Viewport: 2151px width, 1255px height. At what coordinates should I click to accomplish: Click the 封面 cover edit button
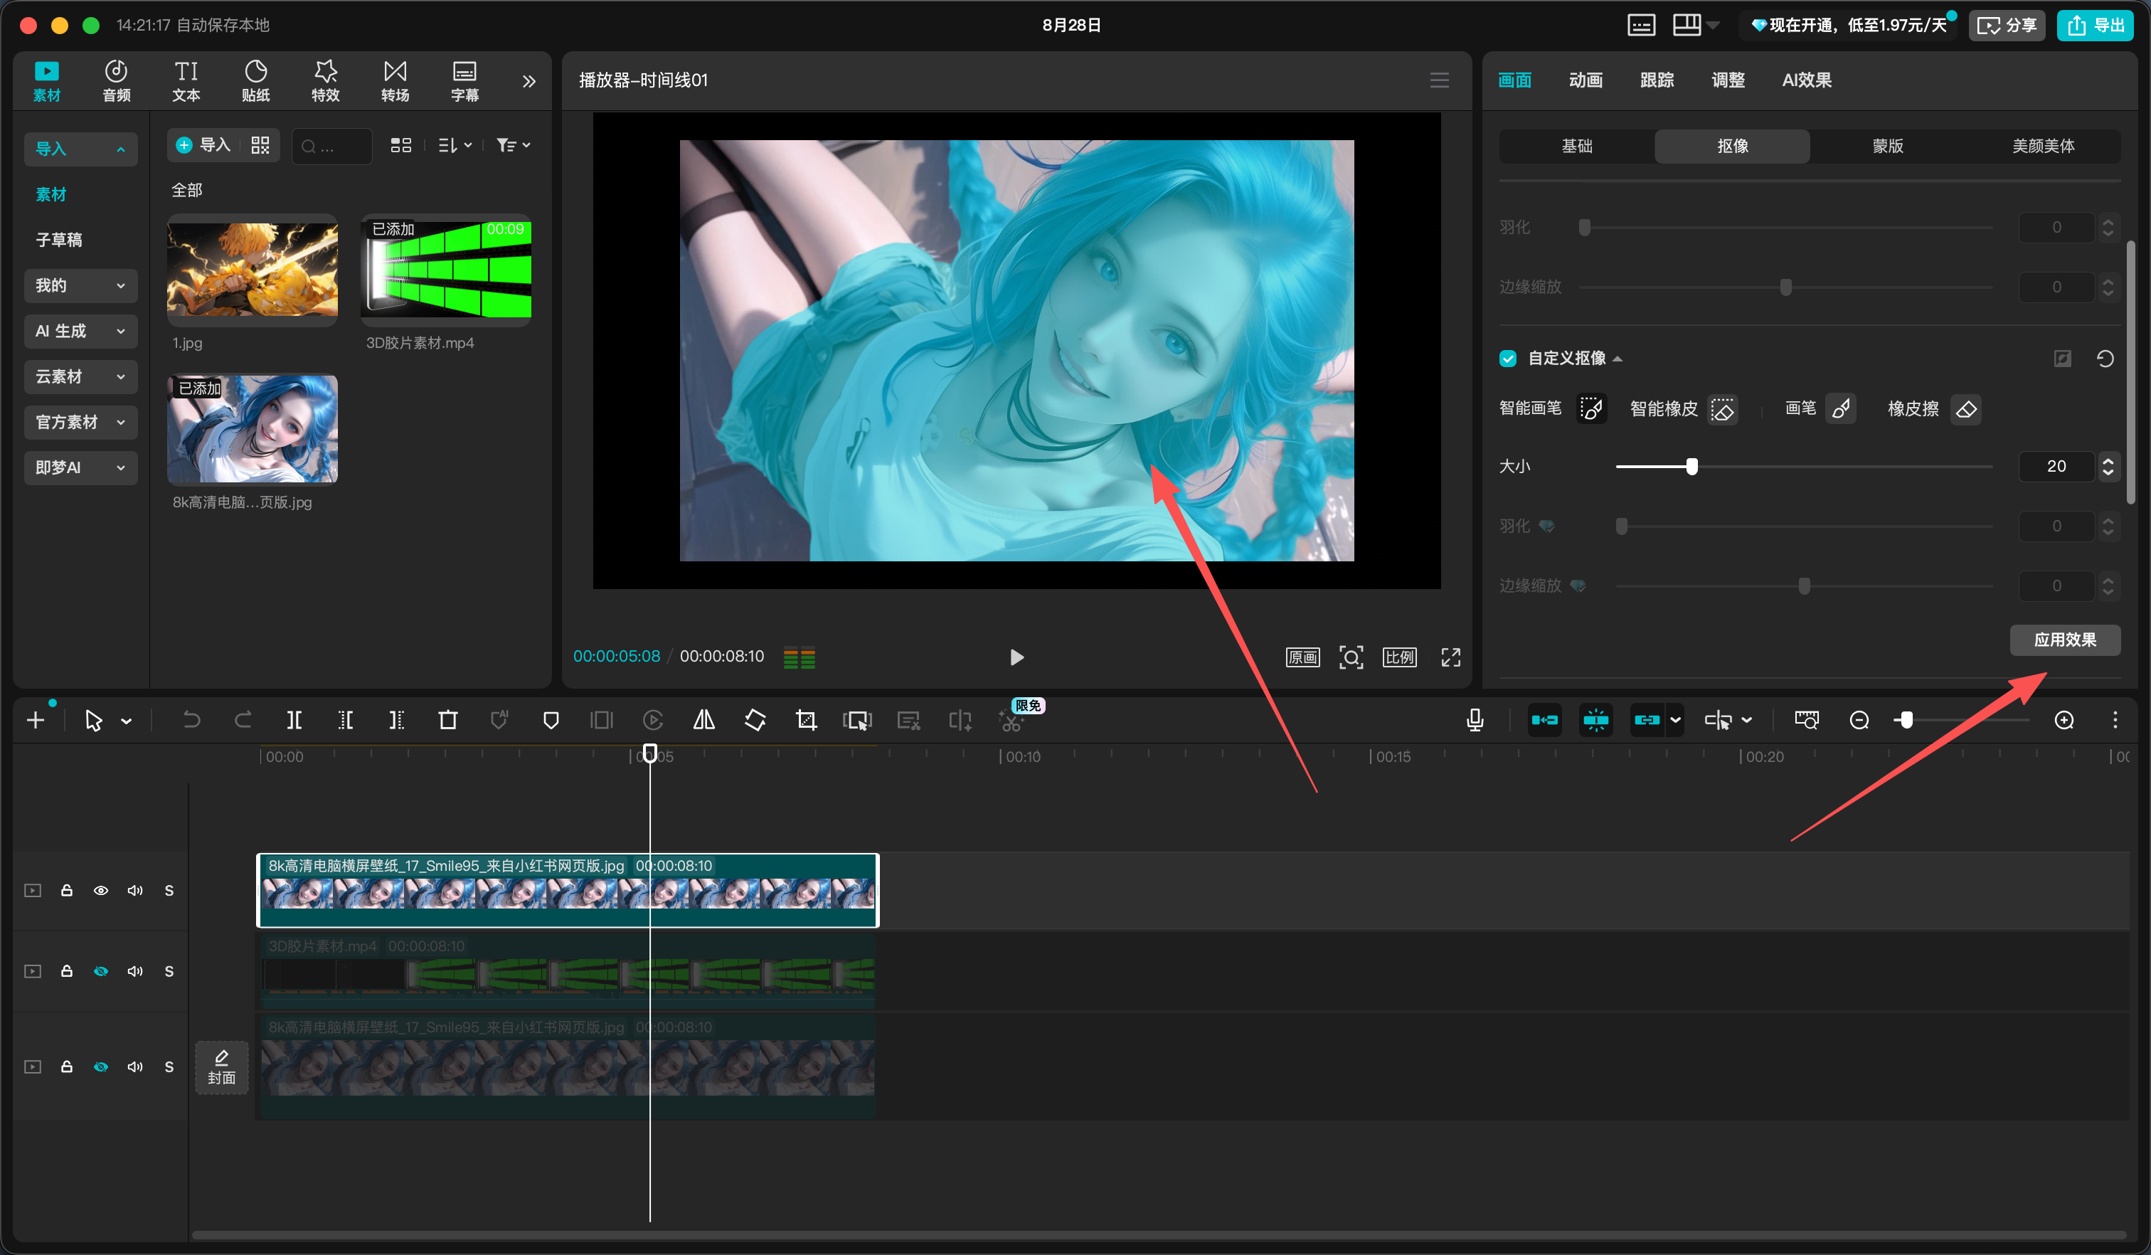click(x=222, y=1067)
